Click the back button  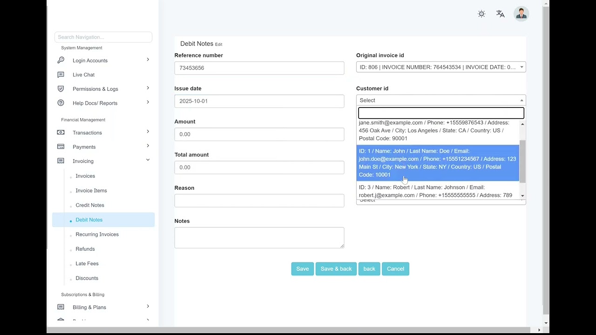point(369,268)
